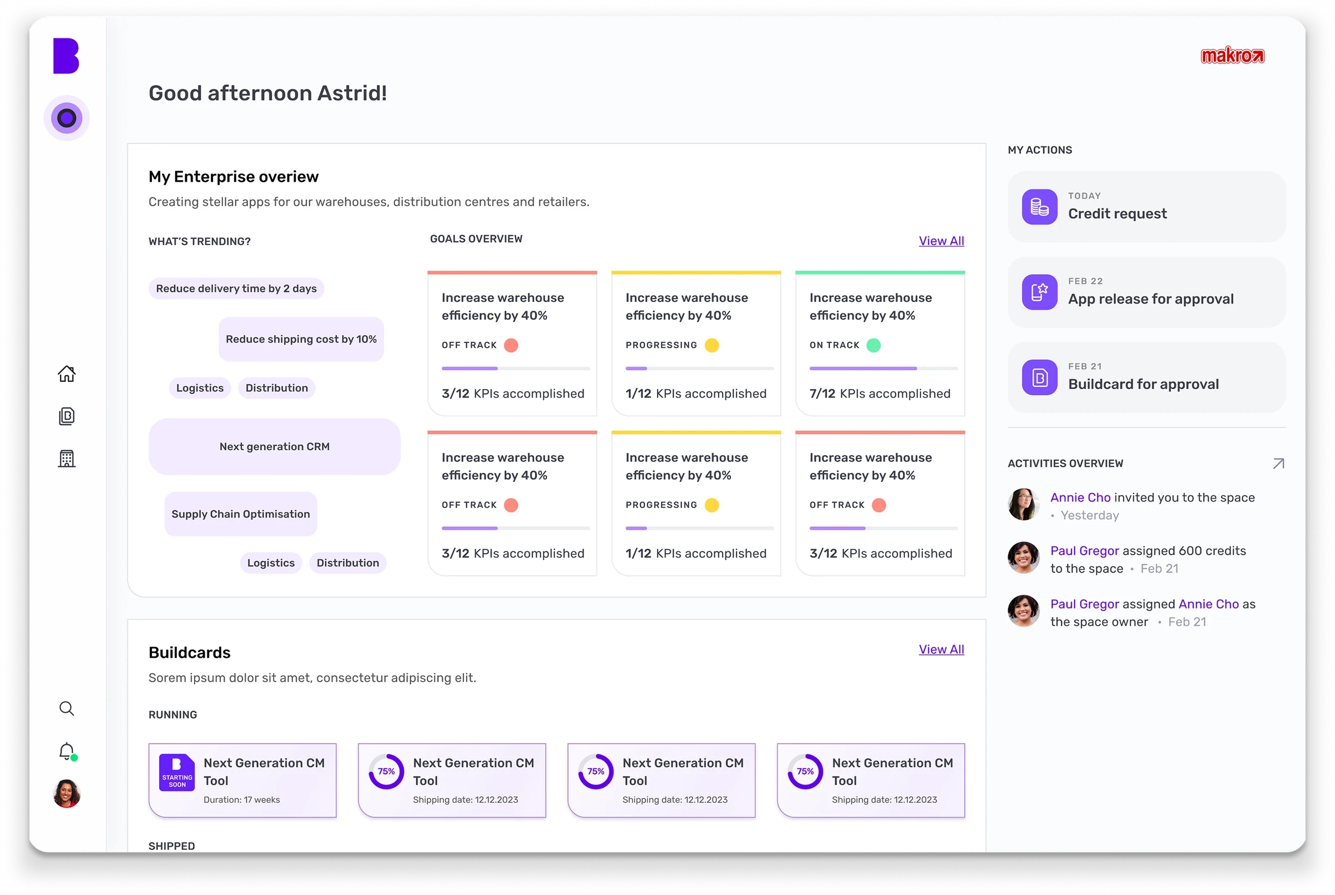The image size is (1335, 895).
Task: Click the Credit request coins icon
Action: point(1040,207)
